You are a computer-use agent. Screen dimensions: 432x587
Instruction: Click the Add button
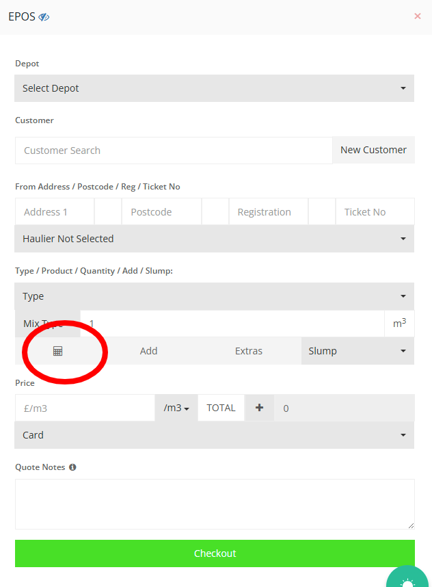148,351
